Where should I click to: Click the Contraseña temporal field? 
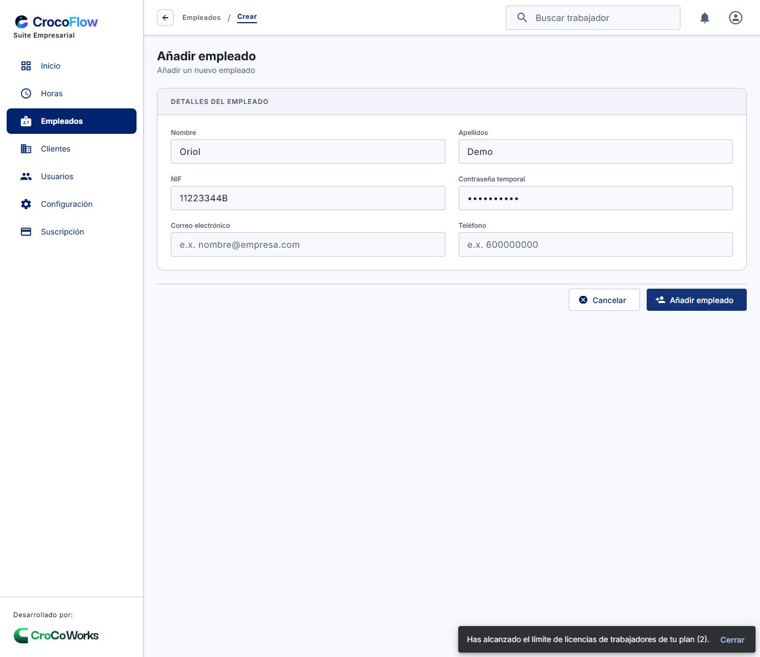click(x=595, y=198)
